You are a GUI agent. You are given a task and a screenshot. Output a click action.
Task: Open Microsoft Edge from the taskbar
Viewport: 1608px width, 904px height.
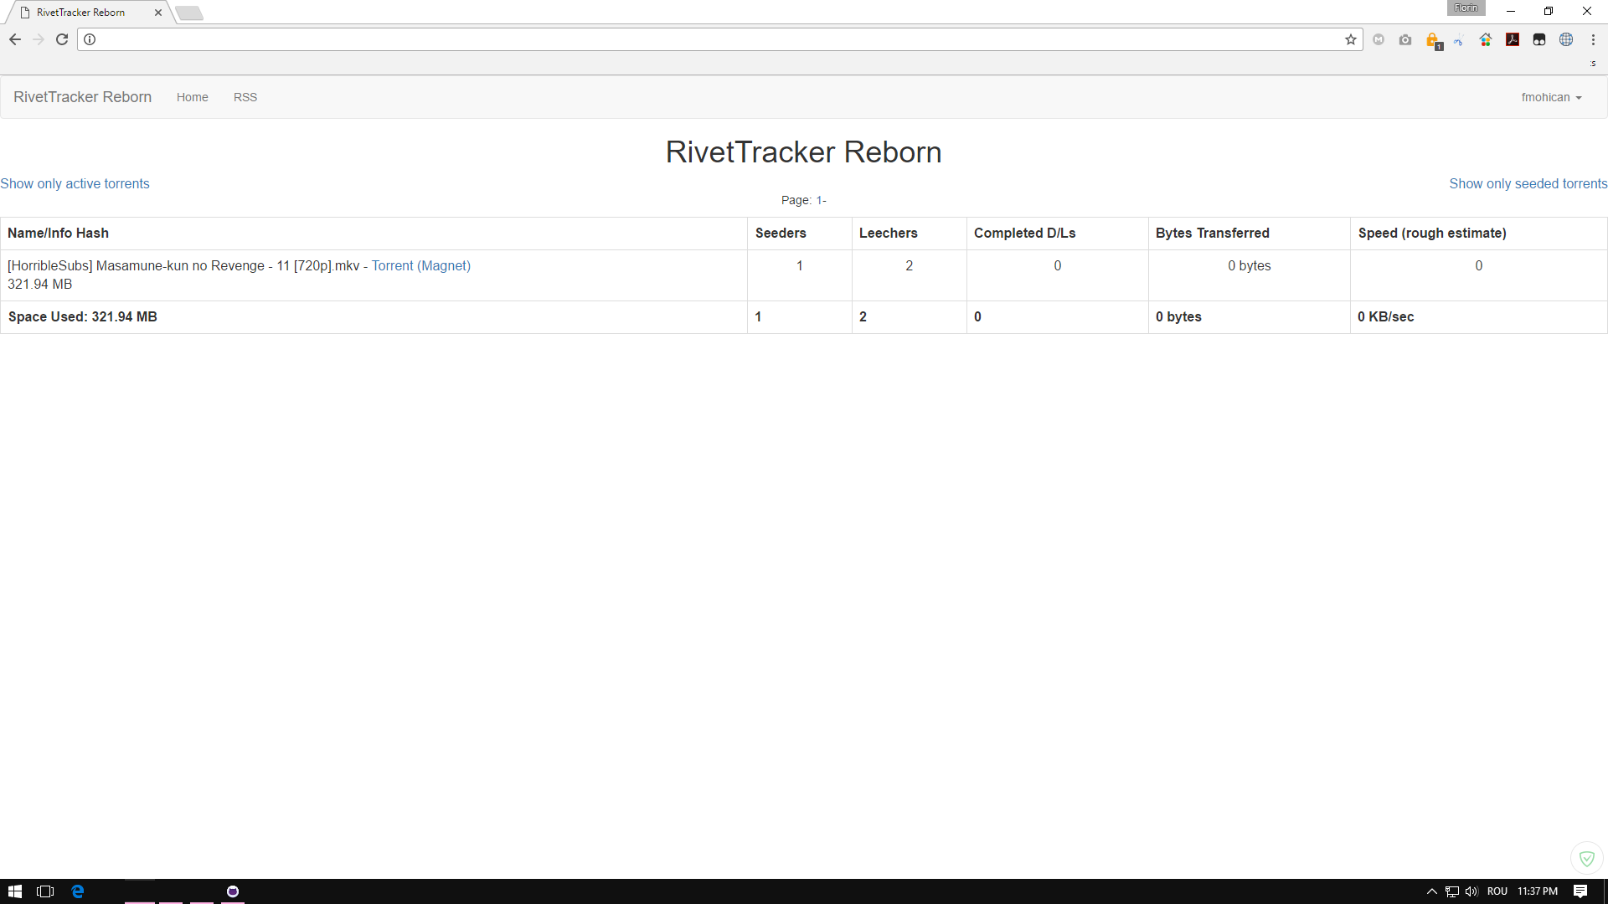tap(78, 891)
